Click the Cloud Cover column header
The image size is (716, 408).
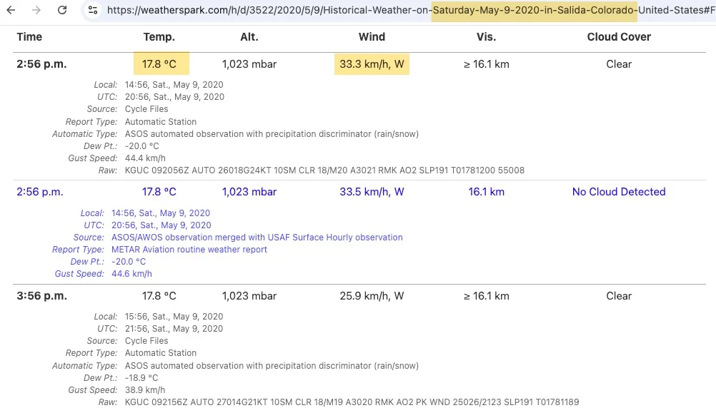[619, 36]
